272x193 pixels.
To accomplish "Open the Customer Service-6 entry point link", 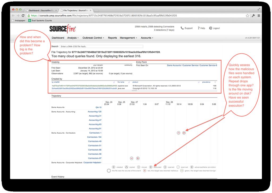I will pos(208,65).
